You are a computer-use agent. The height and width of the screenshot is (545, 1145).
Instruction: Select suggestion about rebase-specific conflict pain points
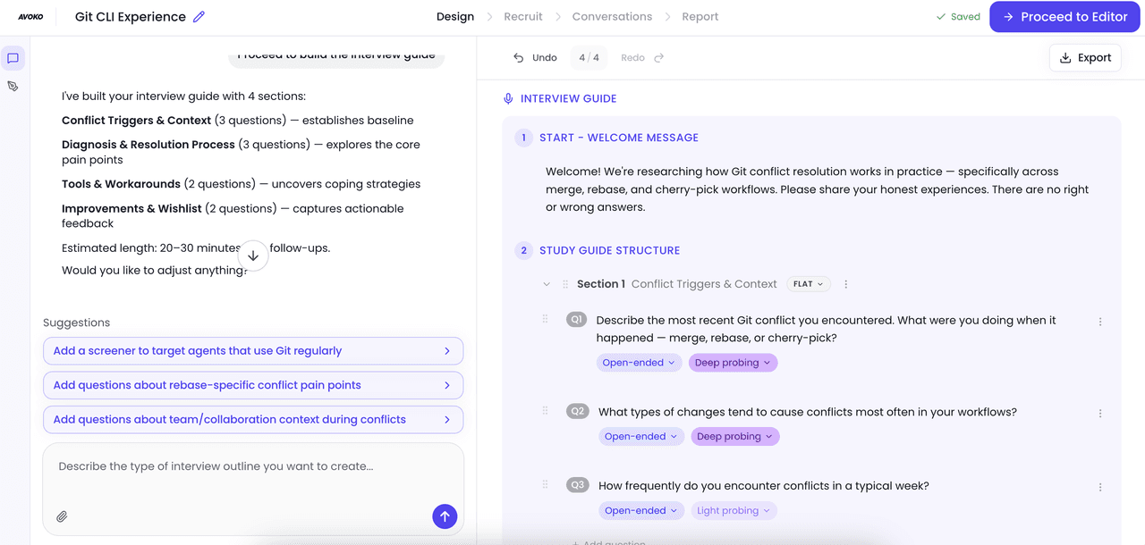[x=253, y=384]
